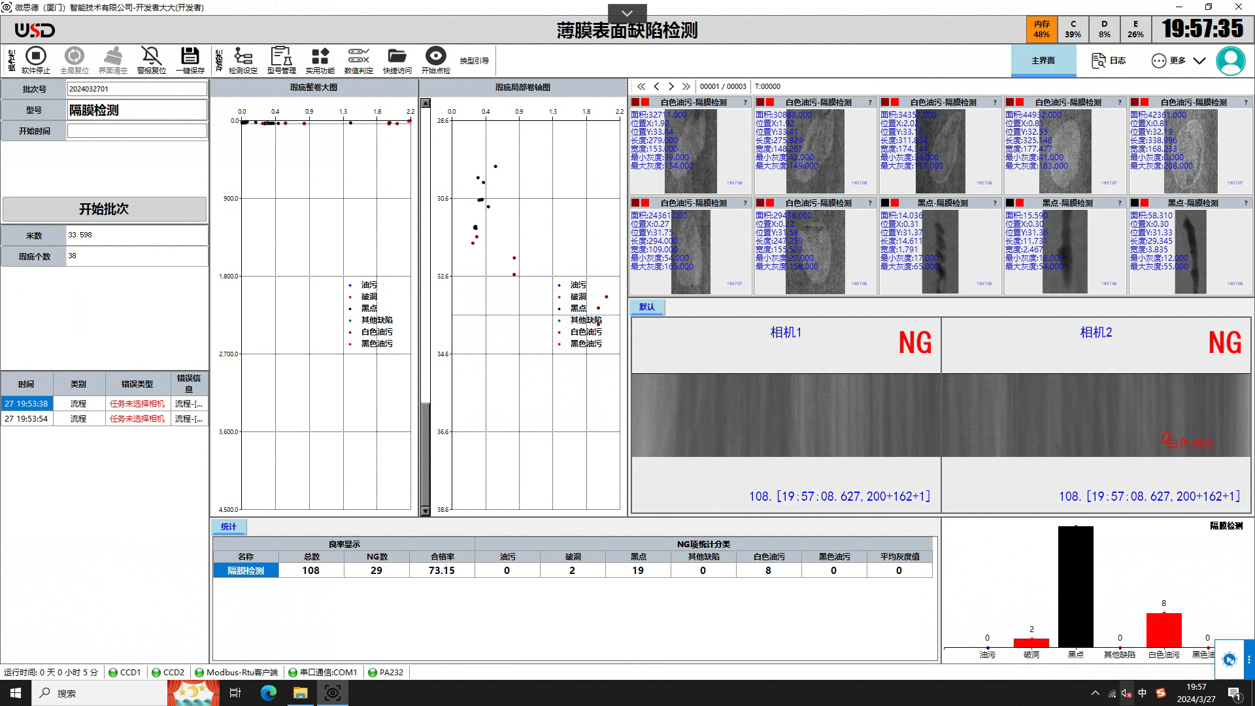
Task: Open 数值判定 value judgment tool
Action: [359, 56]
